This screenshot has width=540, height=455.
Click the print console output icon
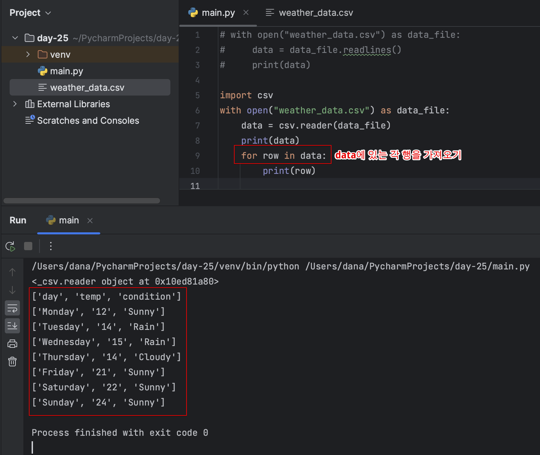pos(12,344)
